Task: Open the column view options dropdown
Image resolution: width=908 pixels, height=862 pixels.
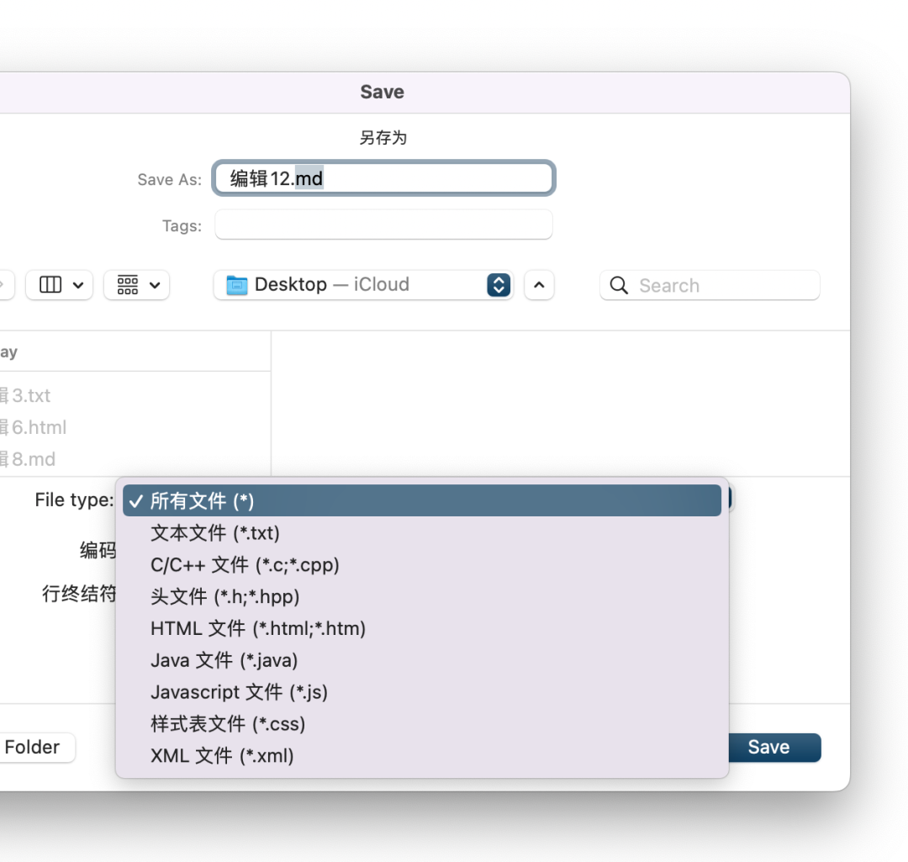Action: pyautogui.click(x=60, y=285)
